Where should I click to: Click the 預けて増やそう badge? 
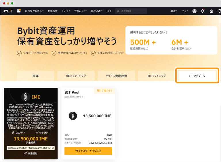[x=104, y=91]
